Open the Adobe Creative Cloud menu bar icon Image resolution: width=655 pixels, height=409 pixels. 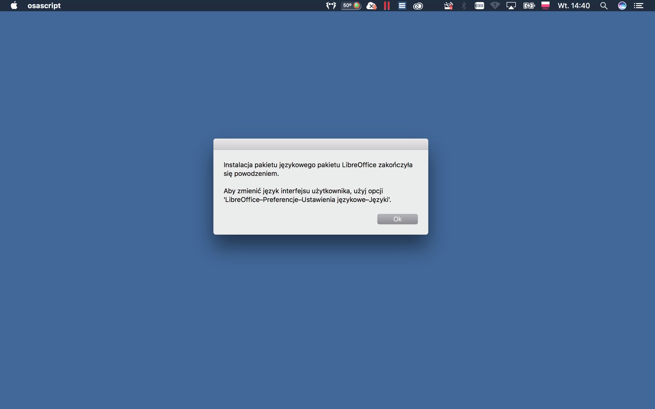pos(418,6)
